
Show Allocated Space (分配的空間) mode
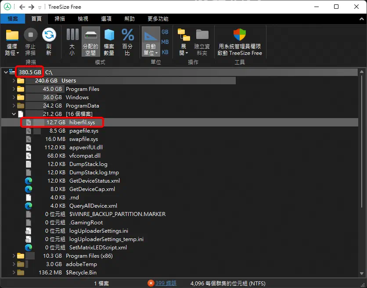90,42
